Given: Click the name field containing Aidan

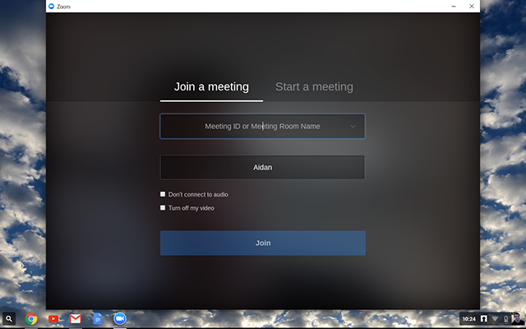Looking at the screenshot, I should (262, 167).
